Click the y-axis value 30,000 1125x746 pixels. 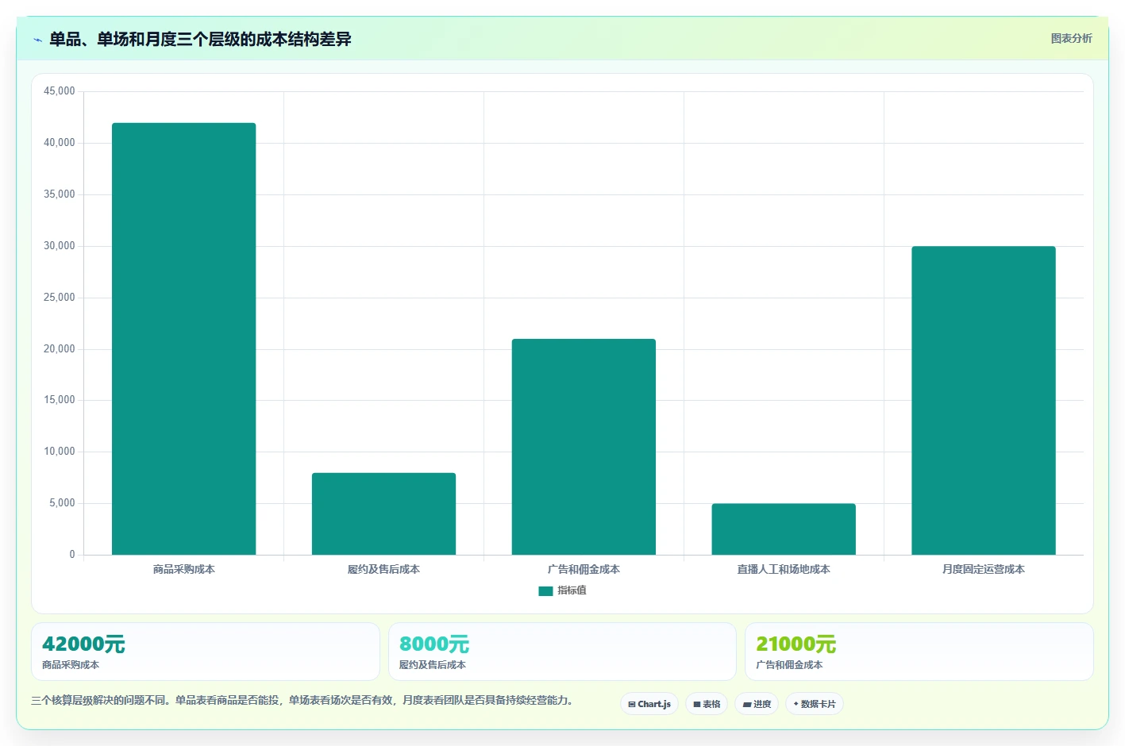[60, 246]
